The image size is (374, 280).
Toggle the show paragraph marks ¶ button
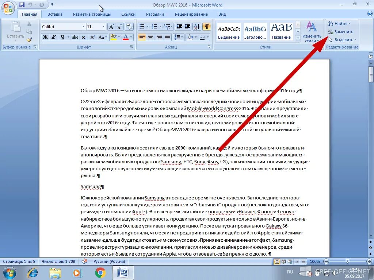tap(207, 26)
